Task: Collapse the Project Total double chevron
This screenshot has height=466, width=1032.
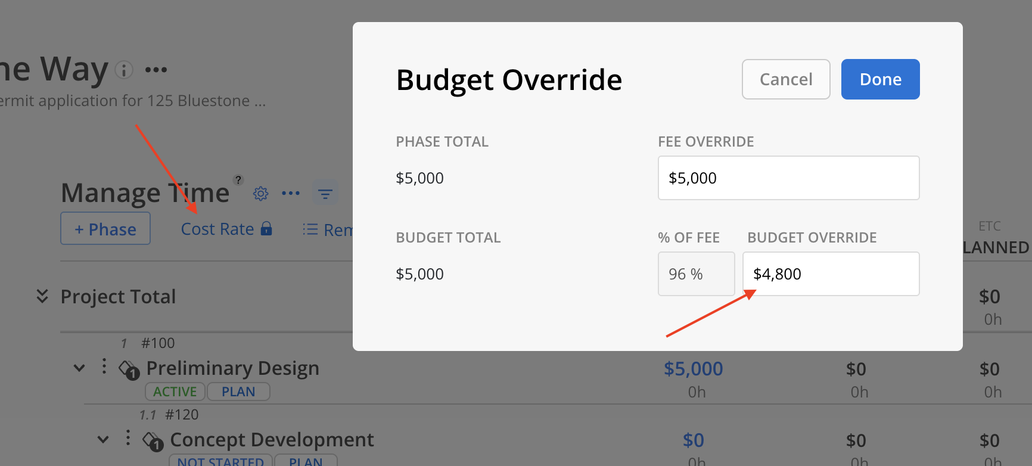Action: [x=42, y=296]
